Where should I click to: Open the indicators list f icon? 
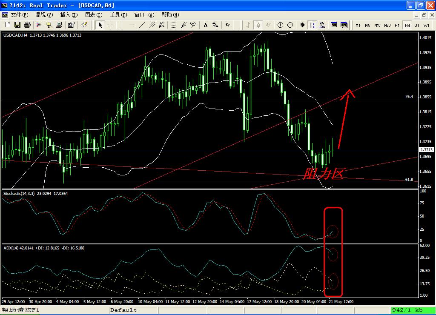(x=227, y=25)
